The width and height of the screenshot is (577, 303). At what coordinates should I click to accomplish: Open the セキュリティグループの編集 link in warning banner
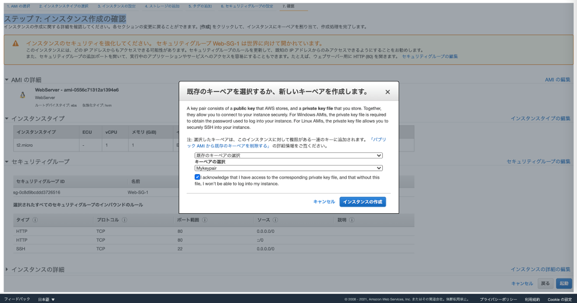[430, 56]
